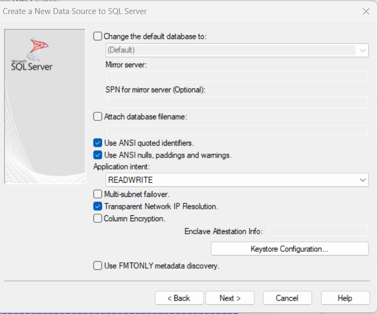Turn on Multi-subnet failover
Image resolution: width=378 pixels, height=314 pixels.
click(x=98, y=194)
